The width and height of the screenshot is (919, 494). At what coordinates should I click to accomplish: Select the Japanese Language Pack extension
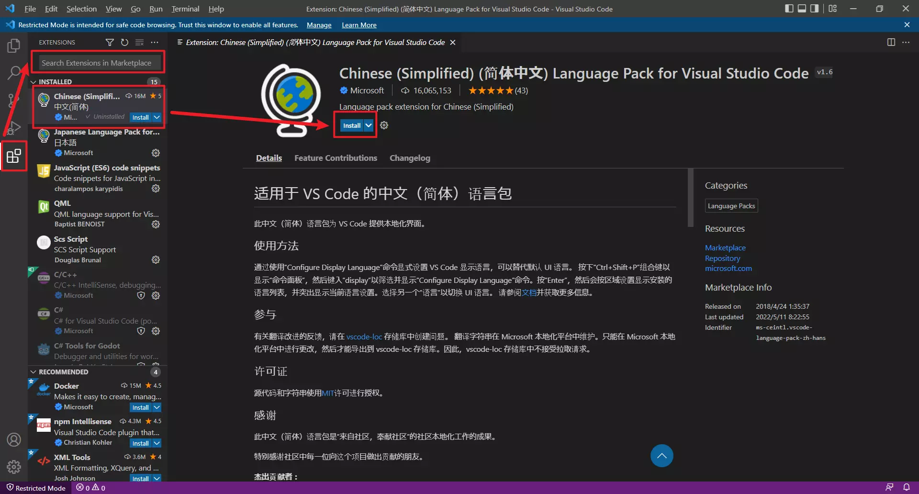[x=99, y=143]
